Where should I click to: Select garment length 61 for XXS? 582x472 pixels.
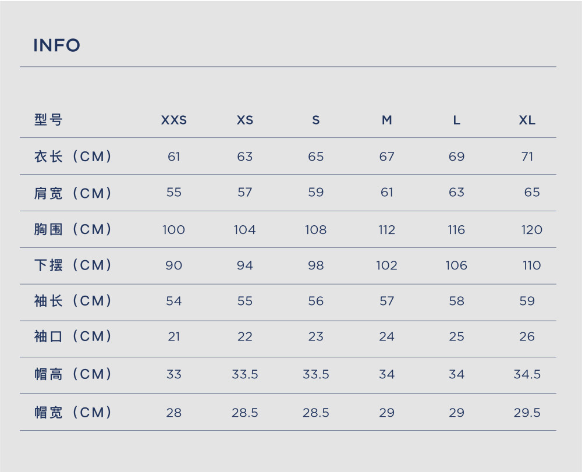click(x=173, y=157)
